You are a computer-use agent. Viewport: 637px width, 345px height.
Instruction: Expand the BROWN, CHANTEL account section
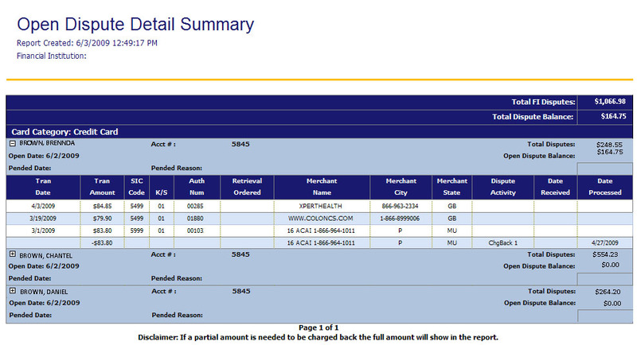[13, 254]
